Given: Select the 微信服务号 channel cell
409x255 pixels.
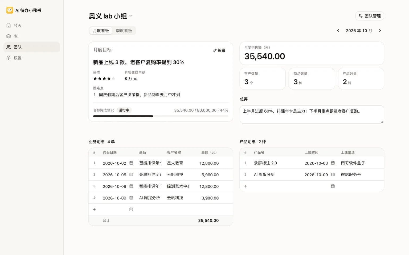Looking at the screenshot, I should [351, 175].
